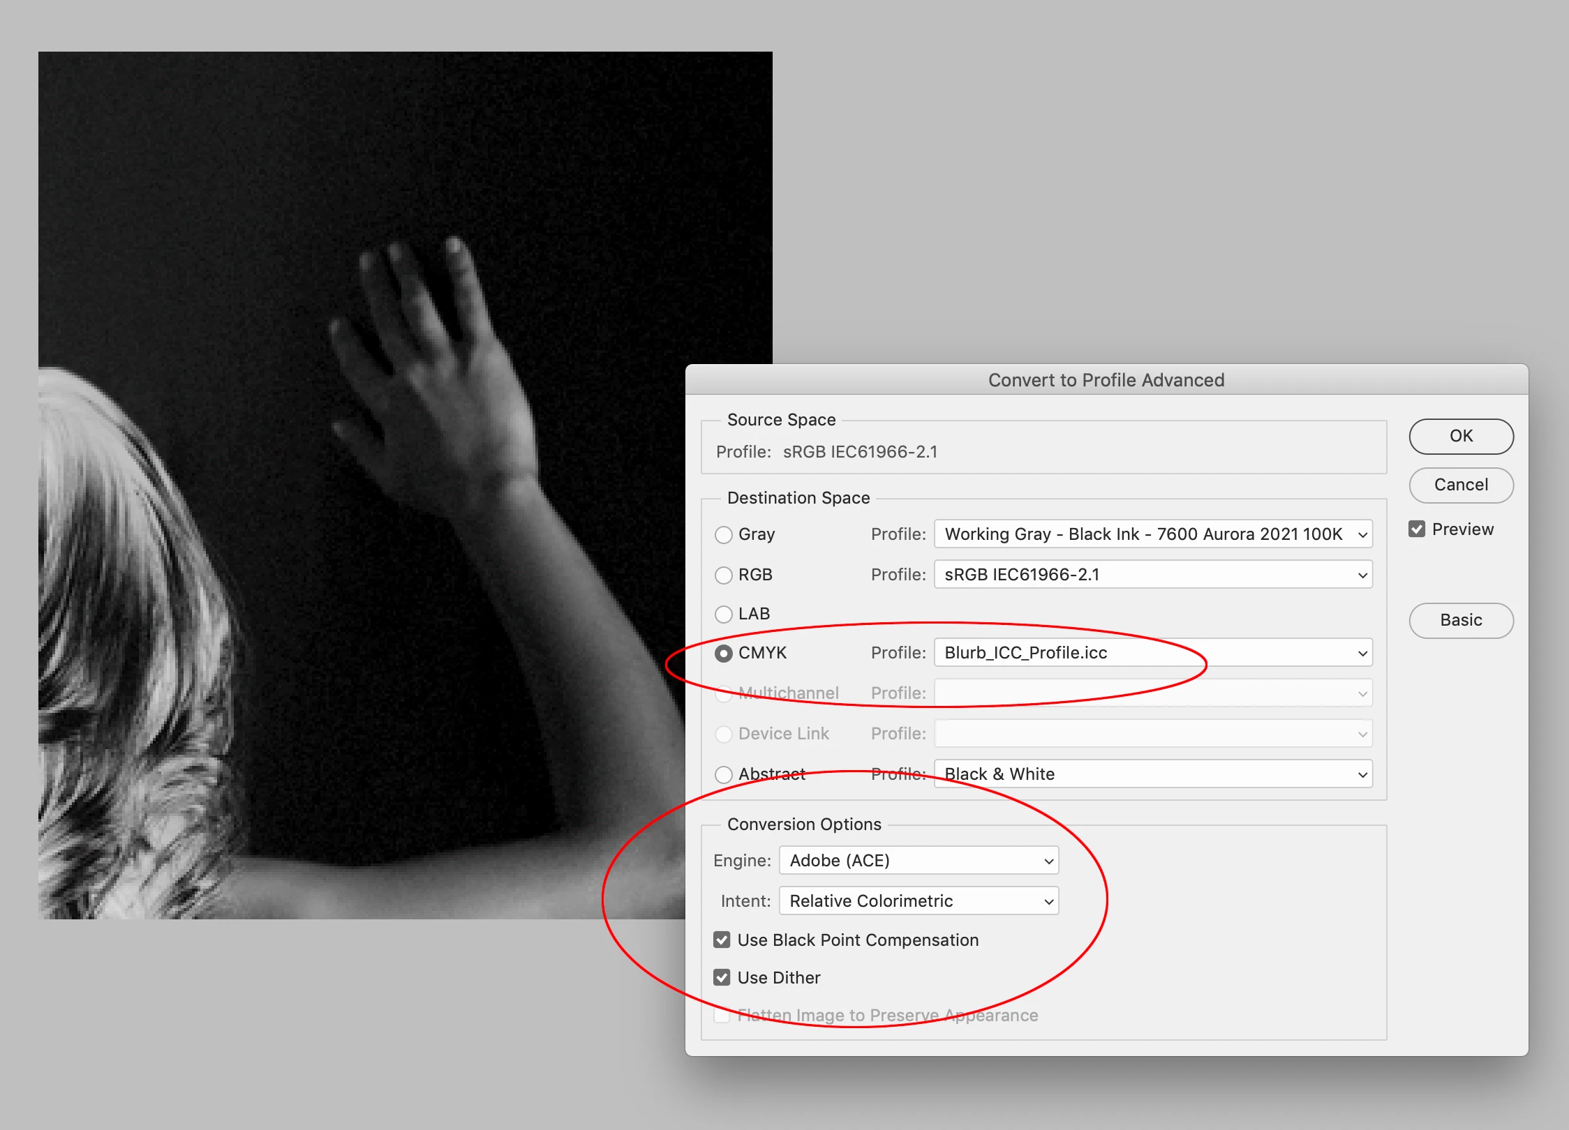The width and height of the screenshot is (1569, 1130).
Task: Expand the Engine Adobe (ACE) dropdown
Action: pos(919,861)
